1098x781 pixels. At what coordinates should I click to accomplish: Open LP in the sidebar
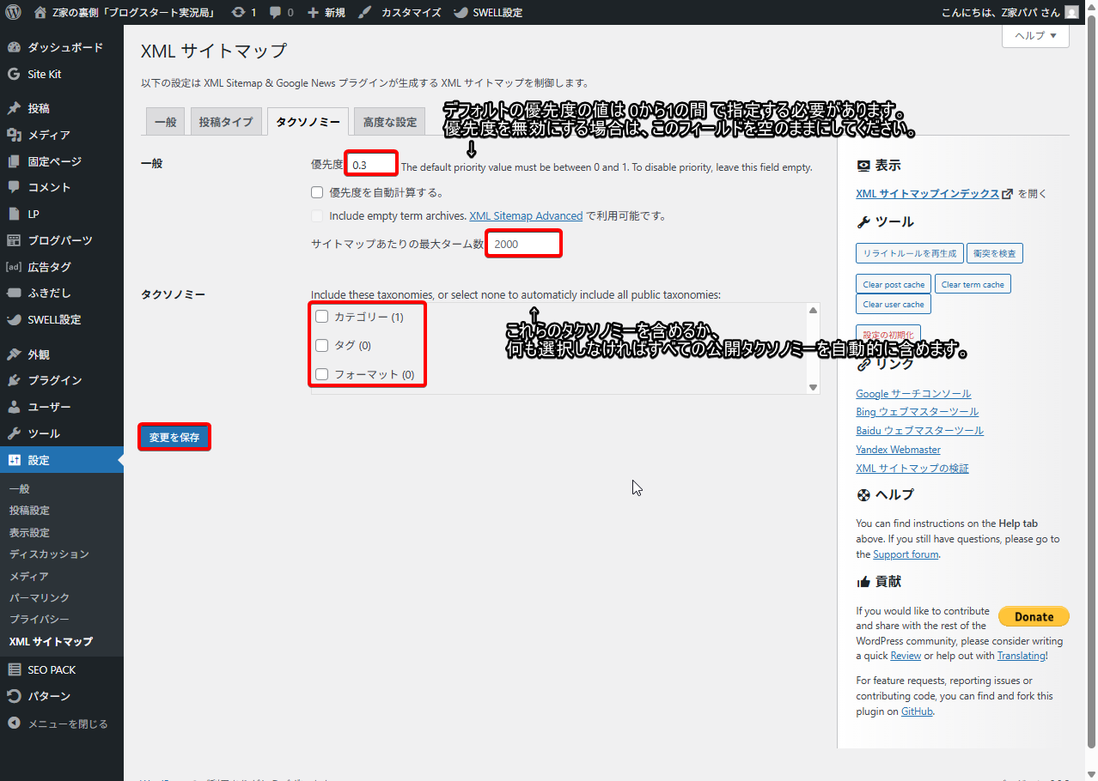(62, 214)
